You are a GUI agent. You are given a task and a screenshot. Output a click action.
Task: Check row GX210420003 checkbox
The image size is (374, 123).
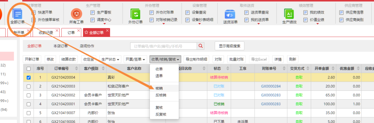[29, 86]
